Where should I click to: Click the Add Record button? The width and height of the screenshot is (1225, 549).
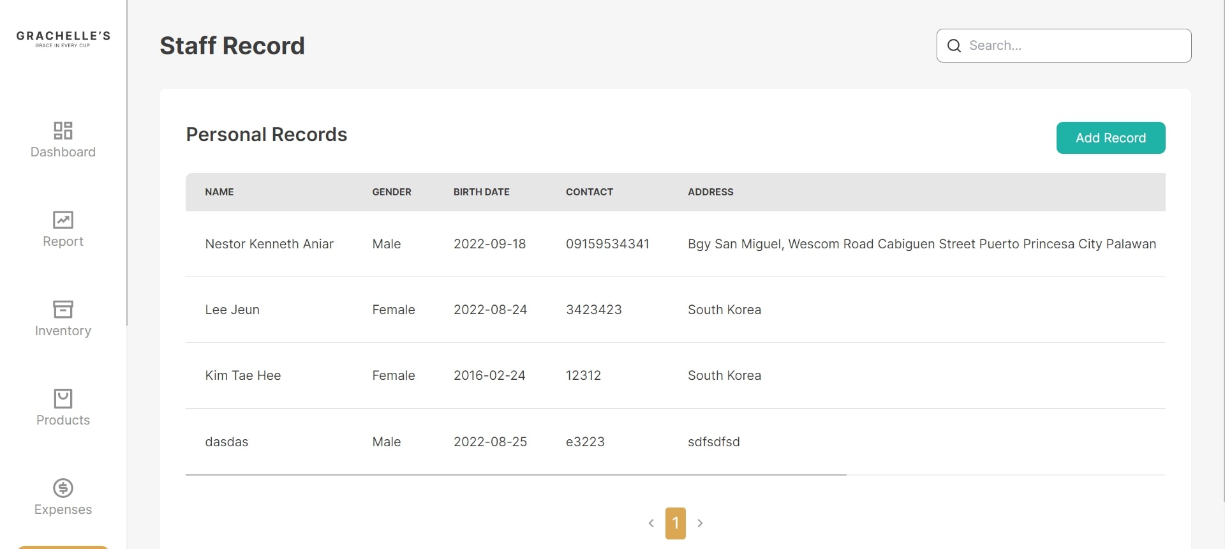click(1111, 138)
